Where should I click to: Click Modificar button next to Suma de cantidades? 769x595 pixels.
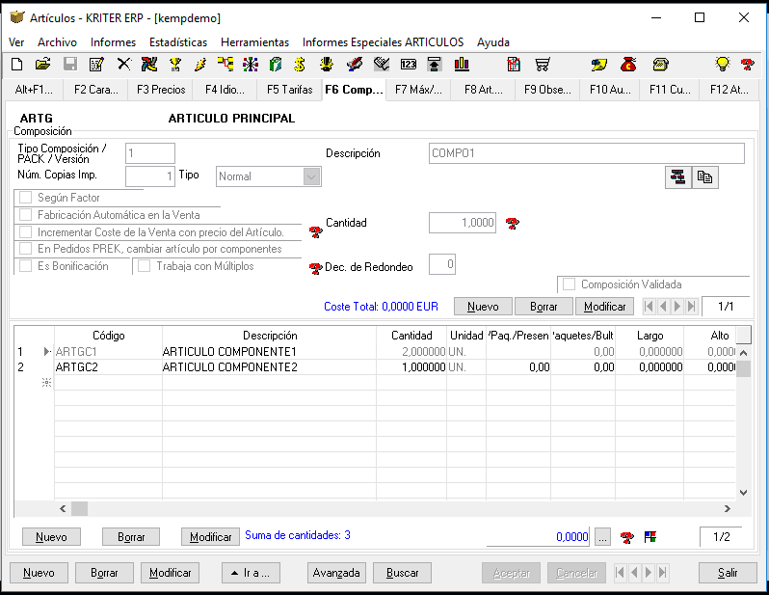(x=210, y=537)
